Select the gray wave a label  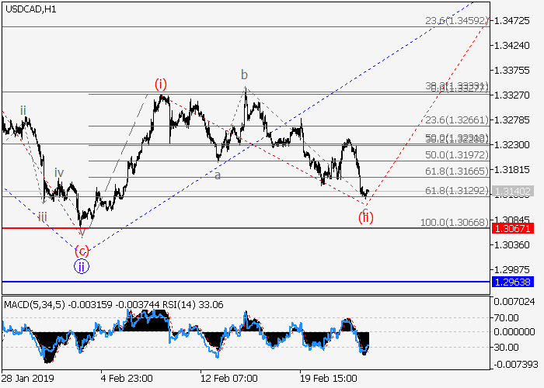click(x=218, y=175)
